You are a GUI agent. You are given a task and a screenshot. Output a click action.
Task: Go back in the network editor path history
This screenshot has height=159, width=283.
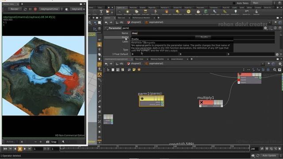106,64
